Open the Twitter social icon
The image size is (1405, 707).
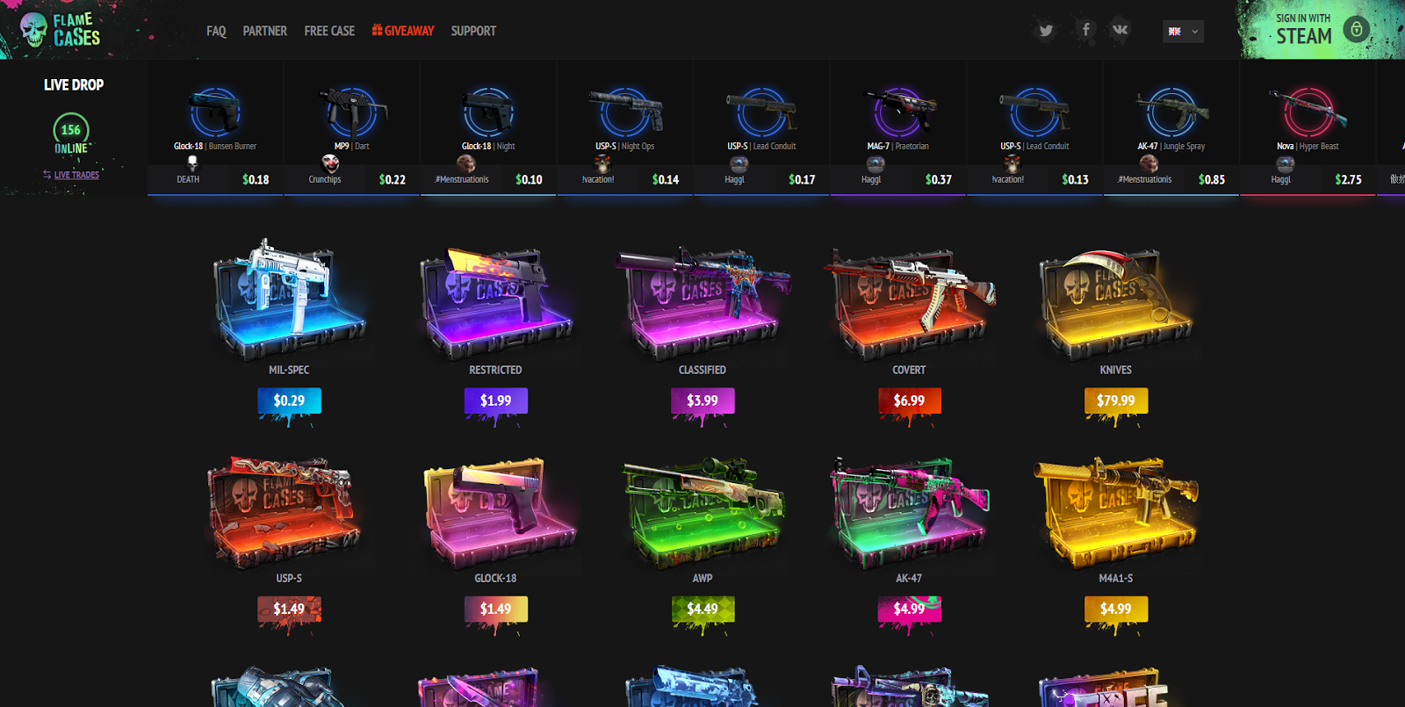(x=1046, y=31)
